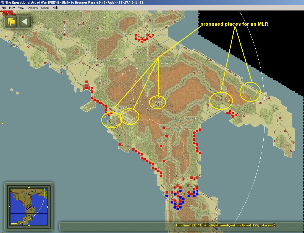The height and width of the screenshot is (233, 304).
Task: Open the View menu
Action: pos(21,8)
